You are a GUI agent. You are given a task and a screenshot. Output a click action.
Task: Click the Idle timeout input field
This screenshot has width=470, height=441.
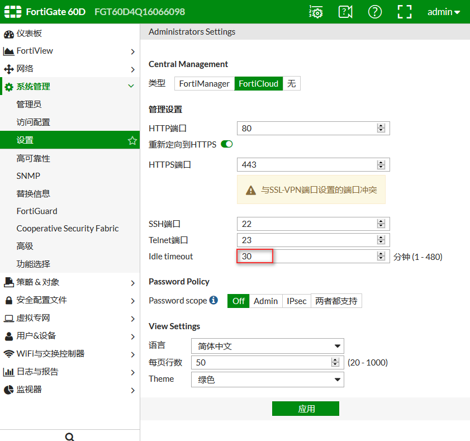[x=313, y=257]
